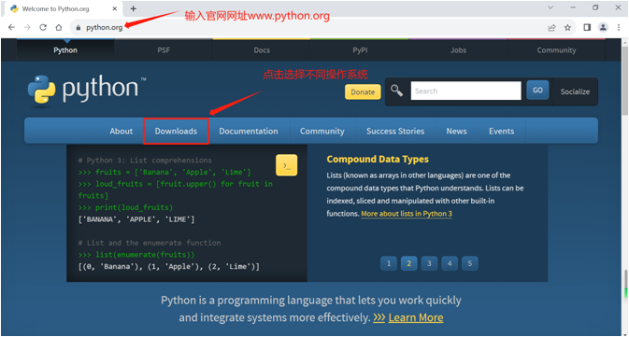The width and height of the screenshot is (629, 337).
Task: Reload the page with the refresh icon
Action: click(43, 27)
